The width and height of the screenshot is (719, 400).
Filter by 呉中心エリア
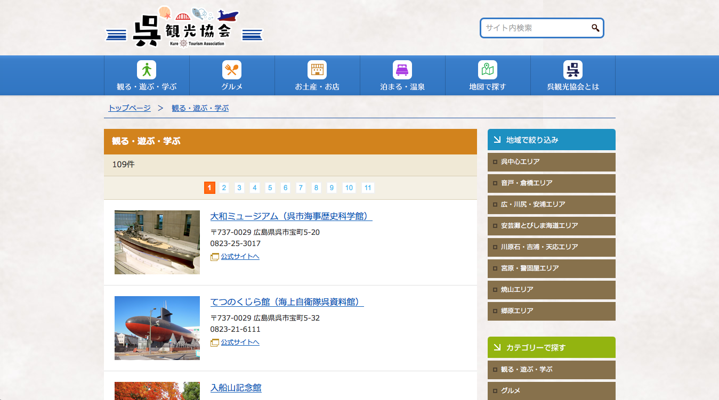pyautogui.click(x=552, y=162)
